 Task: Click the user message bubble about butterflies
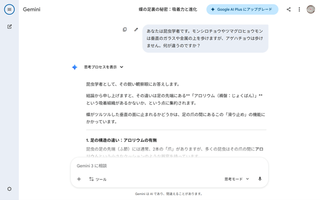click(x=205, y=38)
